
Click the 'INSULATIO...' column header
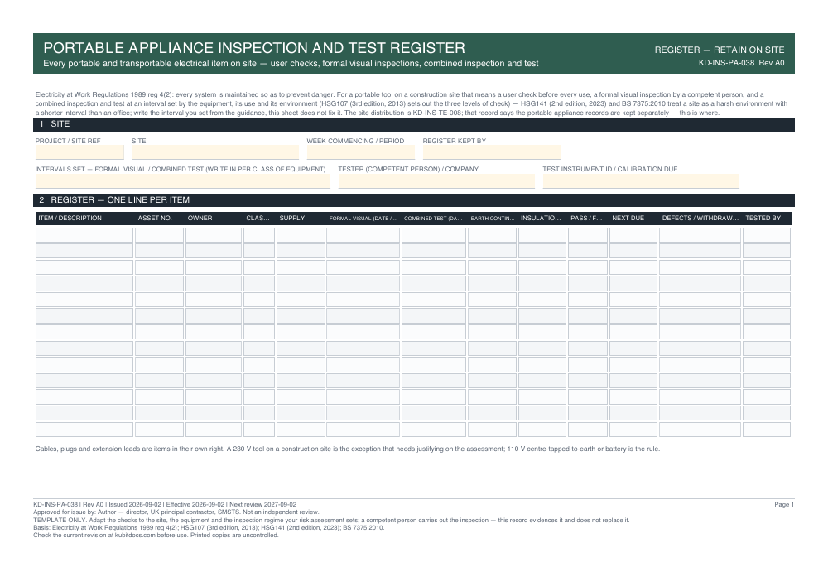(x=541, y=218)
